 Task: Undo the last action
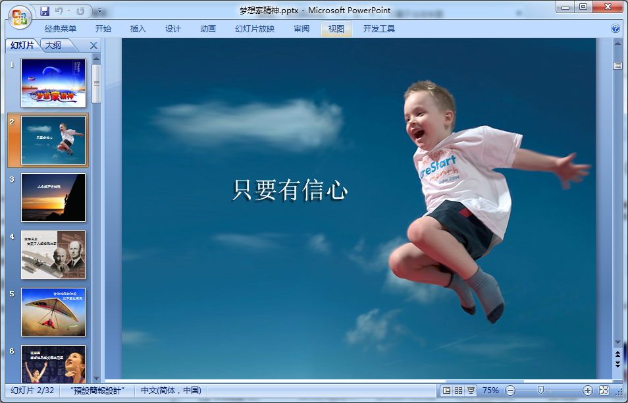59,11
